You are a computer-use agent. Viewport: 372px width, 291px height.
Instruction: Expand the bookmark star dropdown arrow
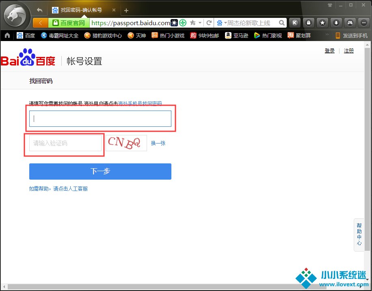pyautogui.click(x=200, y=23)
